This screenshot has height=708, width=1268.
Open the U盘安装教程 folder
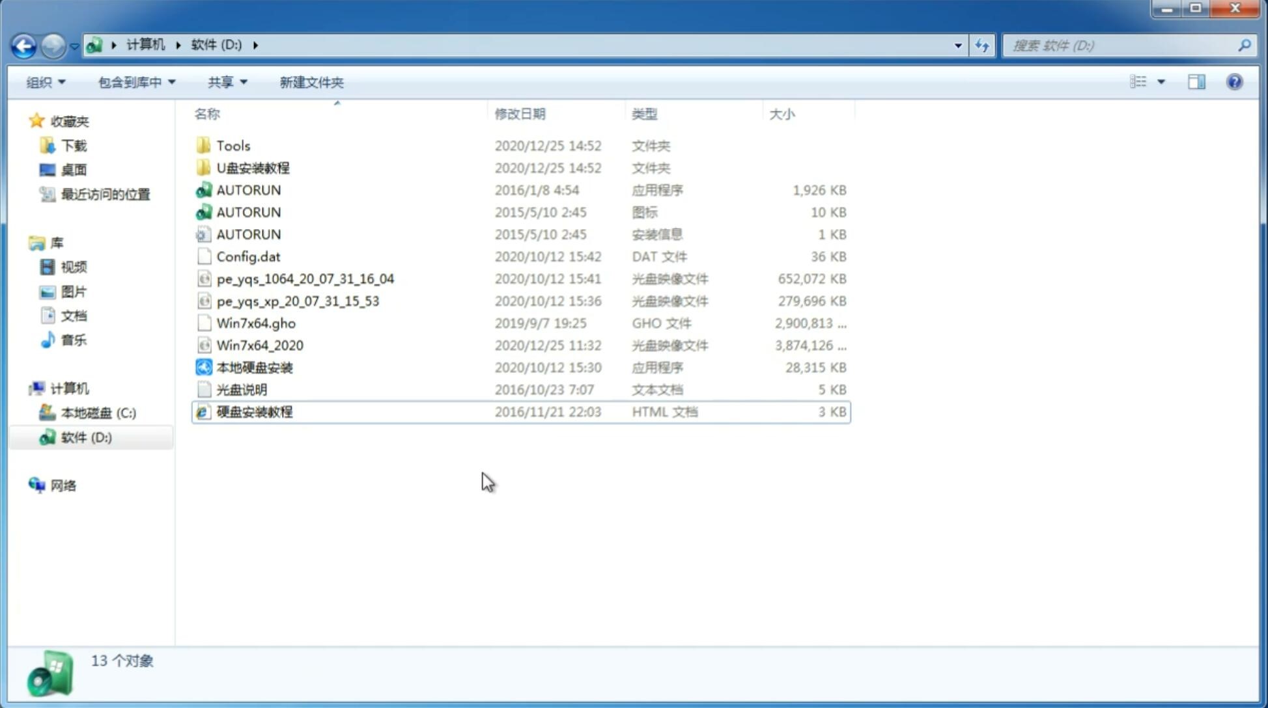click(253, 168)
